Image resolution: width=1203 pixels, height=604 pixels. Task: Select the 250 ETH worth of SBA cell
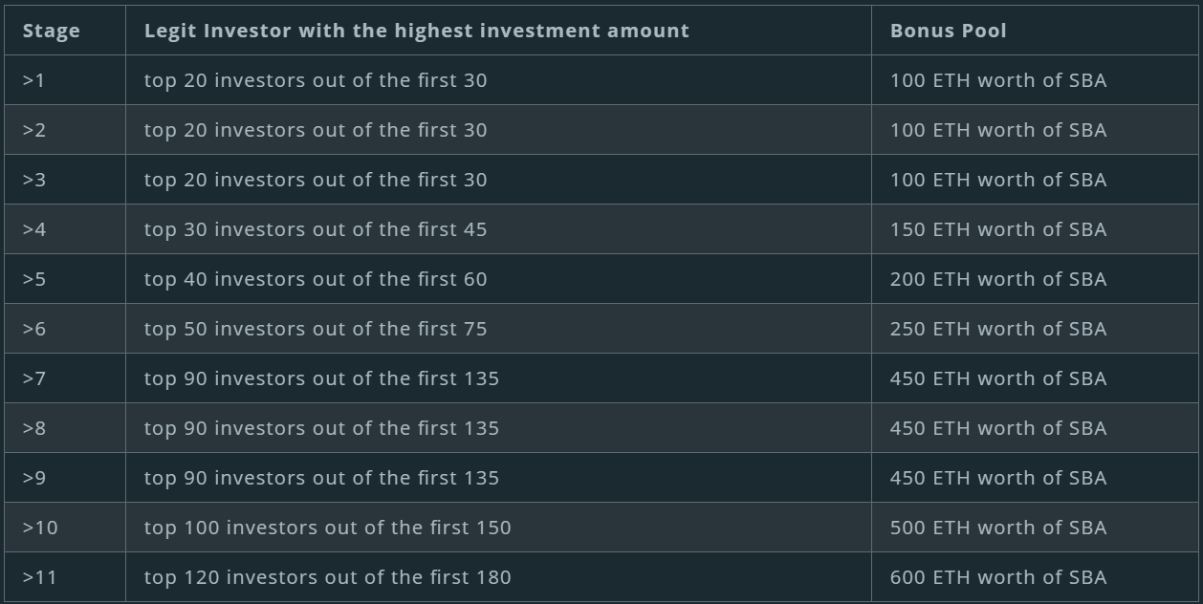tap(1035, 329)
